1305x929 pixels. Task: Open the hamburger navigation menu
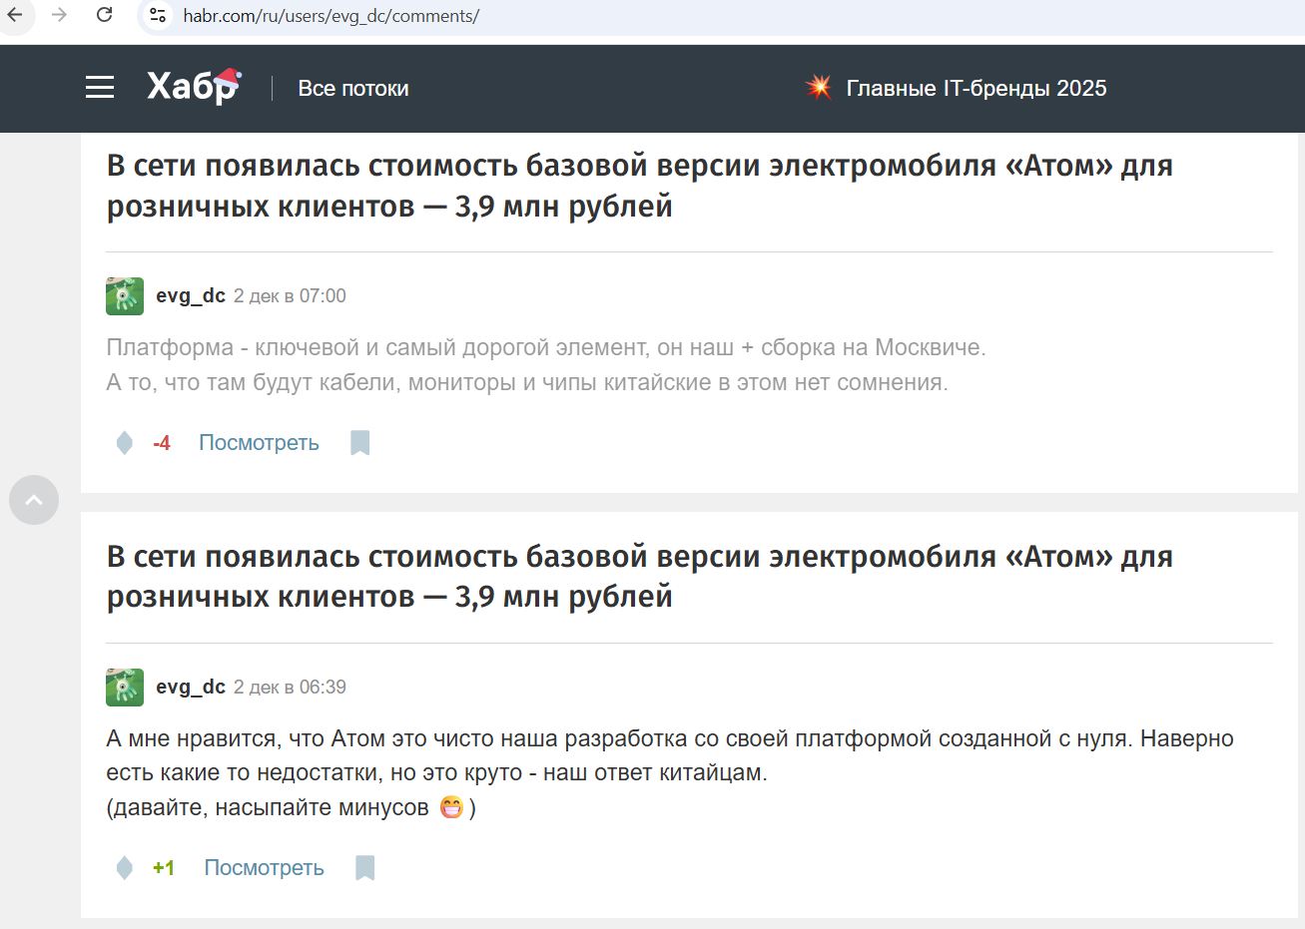[99, 87]
